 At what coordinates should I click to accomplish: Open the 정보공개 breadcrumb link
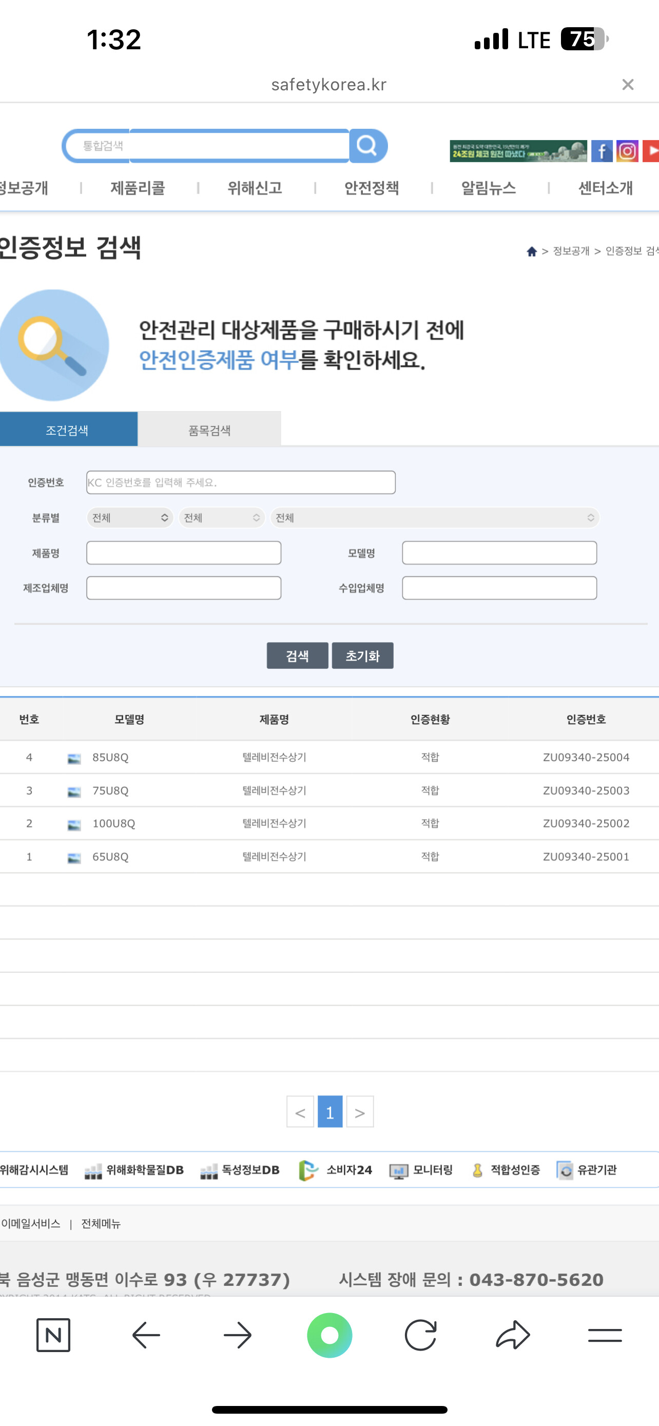tap(571, 252)
